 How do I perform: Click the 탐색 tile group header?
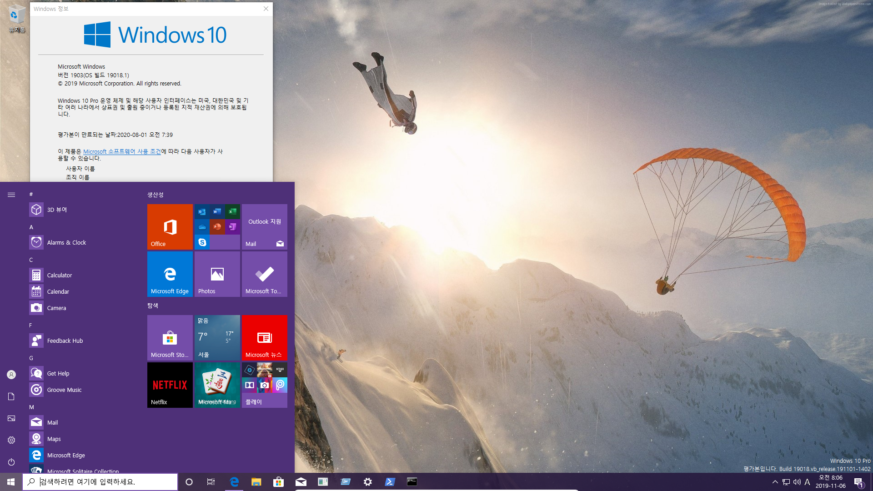click(x=153, y=306)
